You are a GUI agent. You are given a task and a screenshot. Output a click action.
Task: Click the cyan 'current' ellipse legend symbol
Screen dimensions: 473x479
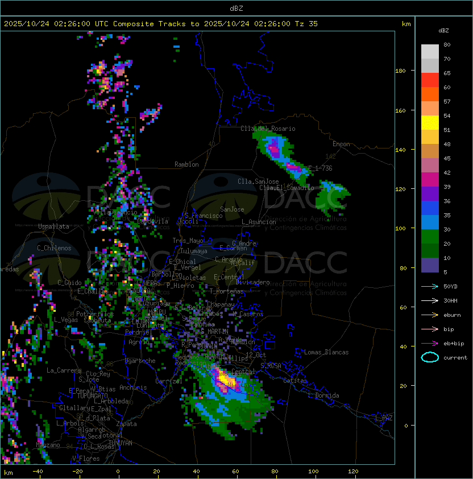click(430, 357)
